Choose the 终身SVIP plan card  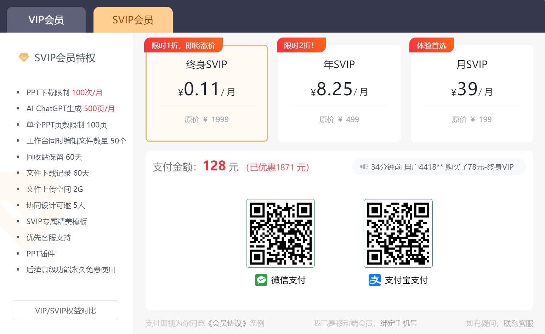coord(207,94)
